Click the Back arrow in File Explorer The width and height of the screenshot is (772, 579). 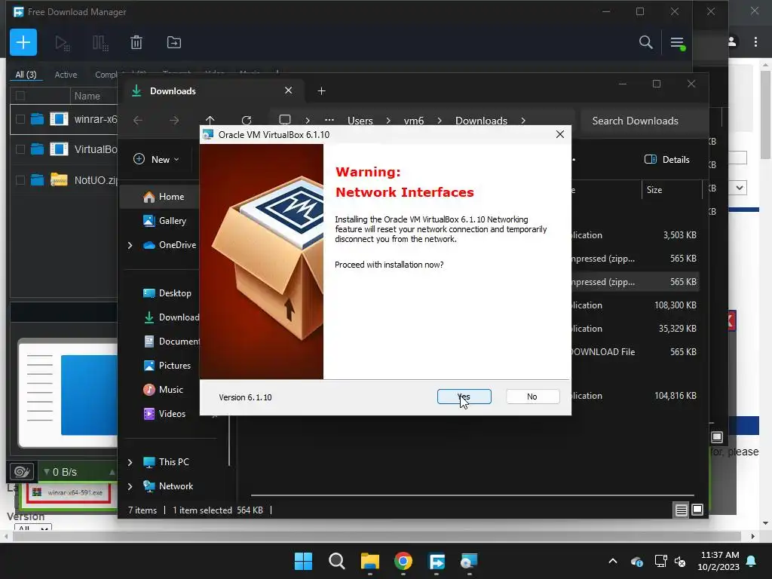point(138,120)
